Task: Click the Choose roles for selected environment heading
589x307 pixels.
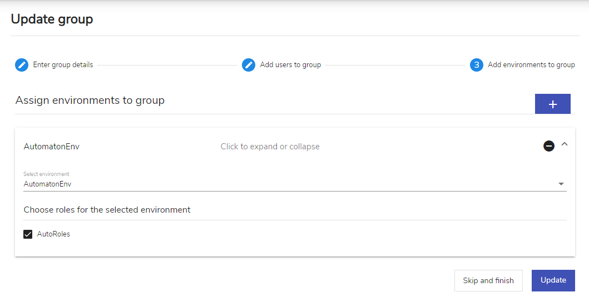Action: click(x=107, y=210)
